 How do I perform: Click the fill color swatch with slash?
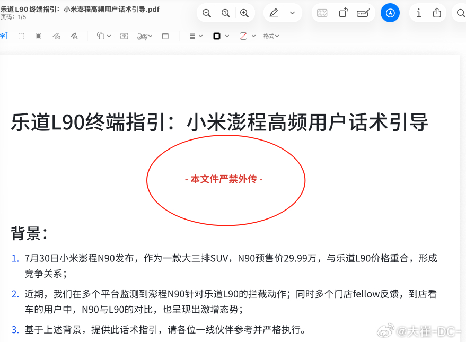click(243, 36)
